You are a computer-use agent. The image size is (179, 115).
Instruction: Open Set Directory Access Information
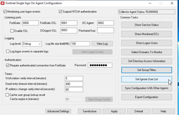click(146, 61)
